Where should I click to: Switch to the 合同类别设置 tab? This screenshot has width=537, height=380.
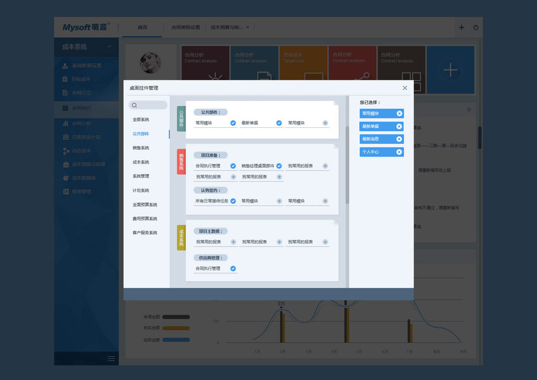185,27
